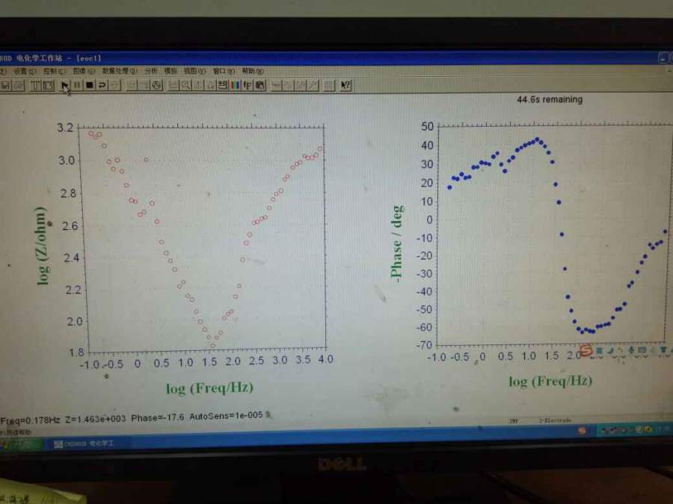Stop the experiment with the square icon

[x=90, y=85]
